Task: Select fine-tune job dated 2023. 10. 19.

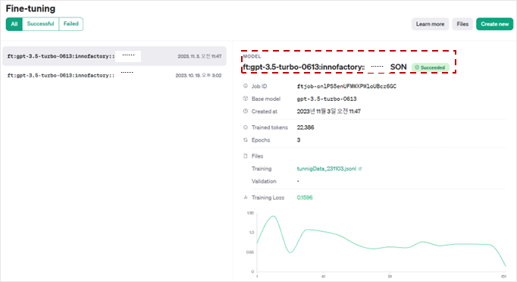Action: point(114,75)
